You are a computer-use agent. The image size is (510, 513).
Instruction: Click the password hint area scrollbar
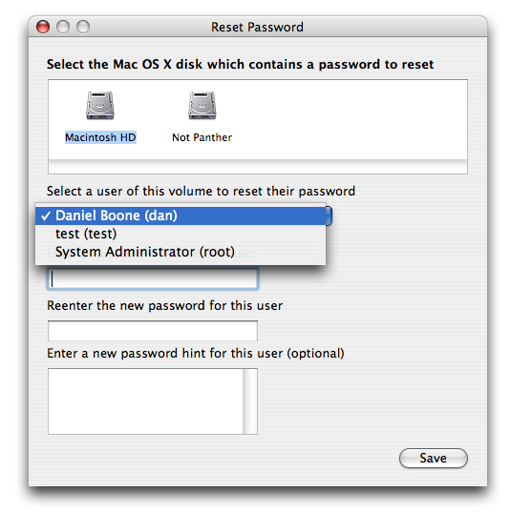tap(250, 401)
